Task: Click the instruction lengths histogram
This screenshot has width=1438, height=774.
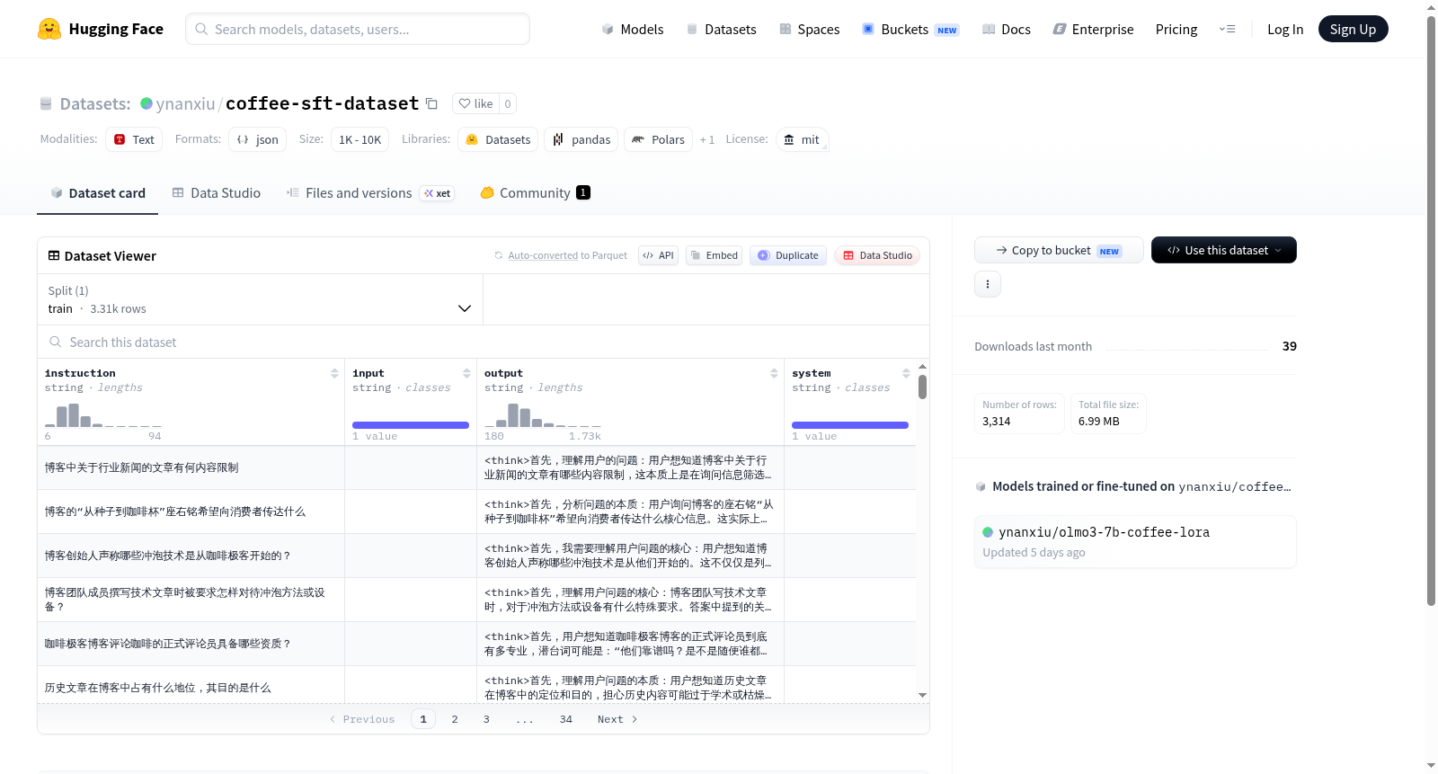Action: coord(103,414)
